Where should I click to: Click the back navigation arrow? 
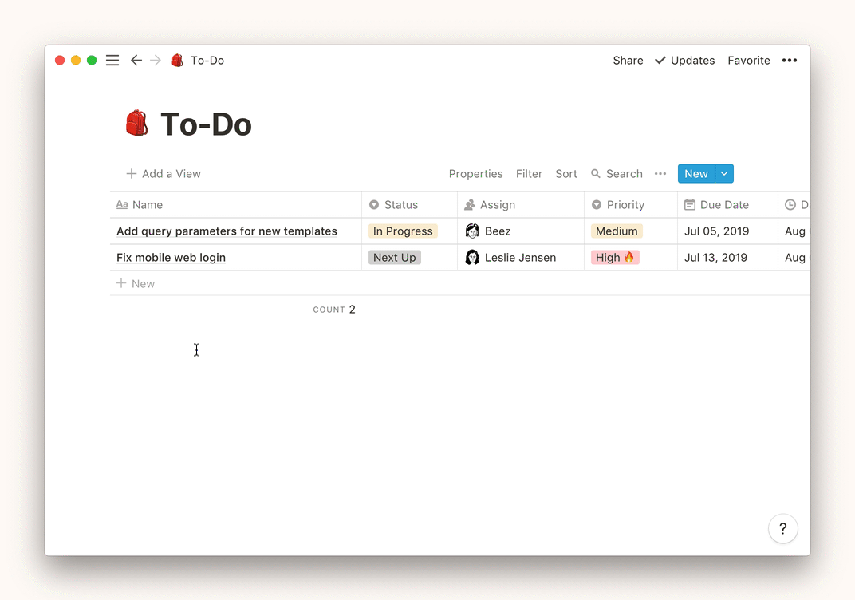136,61
